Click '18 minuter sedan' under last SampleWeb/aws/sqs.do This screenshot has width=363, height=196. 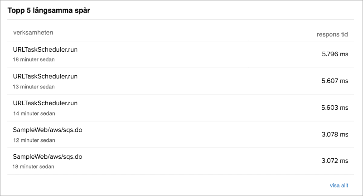pyautogui.click(x=33, y=167)
